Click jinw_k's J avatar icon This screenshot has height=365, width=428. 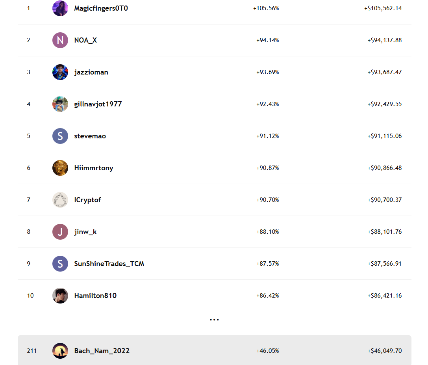[60, 232]
